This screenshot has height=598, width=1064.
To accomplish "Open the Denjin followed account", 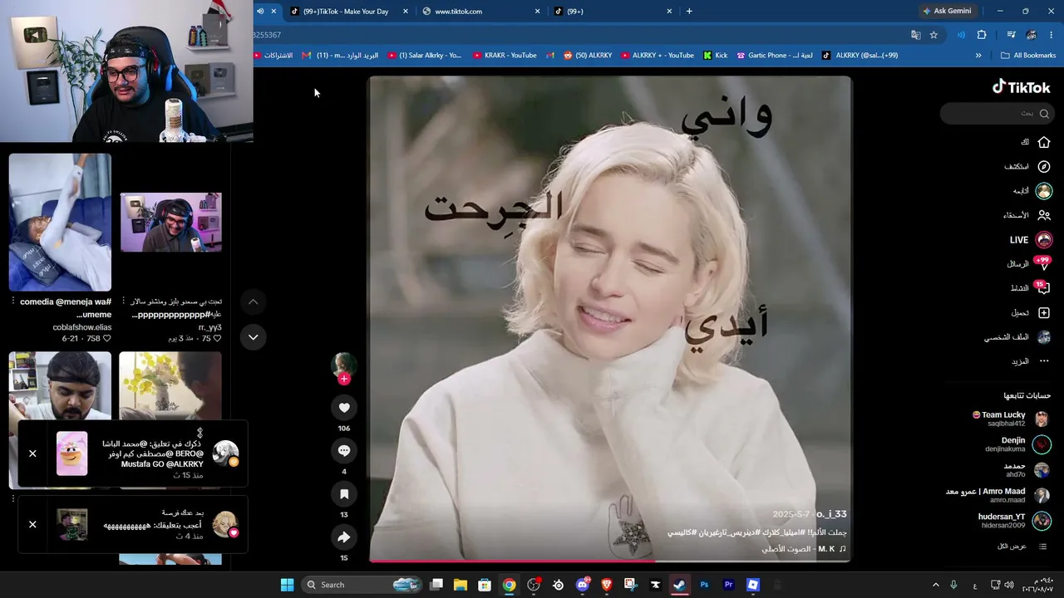I will point(1018,444).
